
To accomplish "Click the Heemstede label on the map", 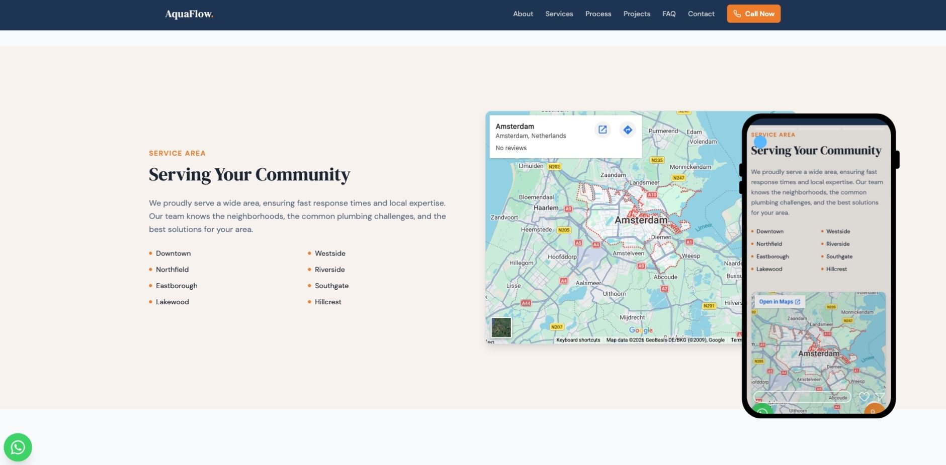I will point(536,229).
